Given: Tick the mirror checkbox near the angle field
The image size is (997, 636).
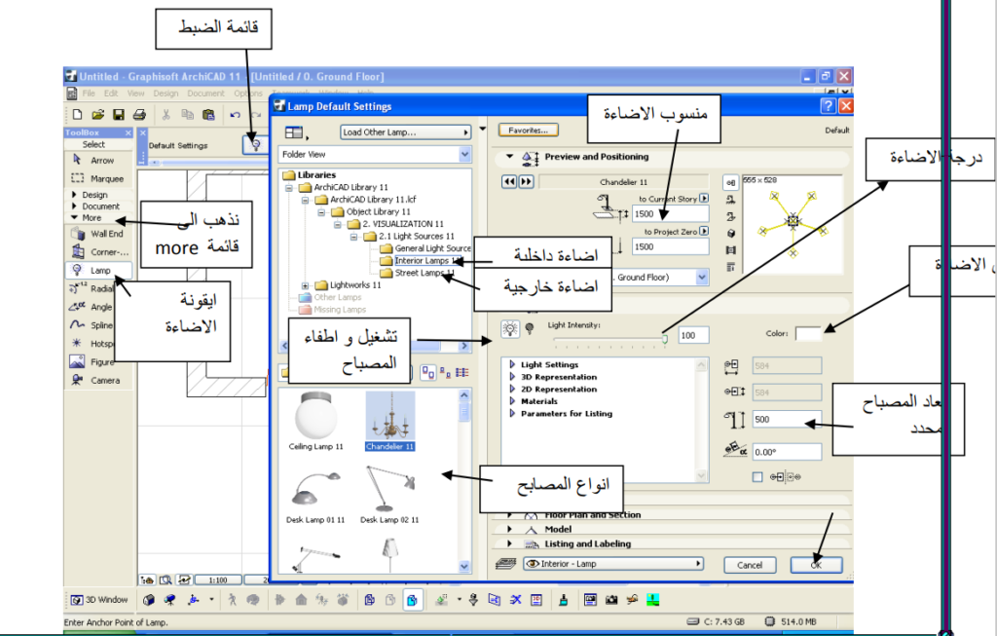Looking at the screenshot, I should (757, 476).
